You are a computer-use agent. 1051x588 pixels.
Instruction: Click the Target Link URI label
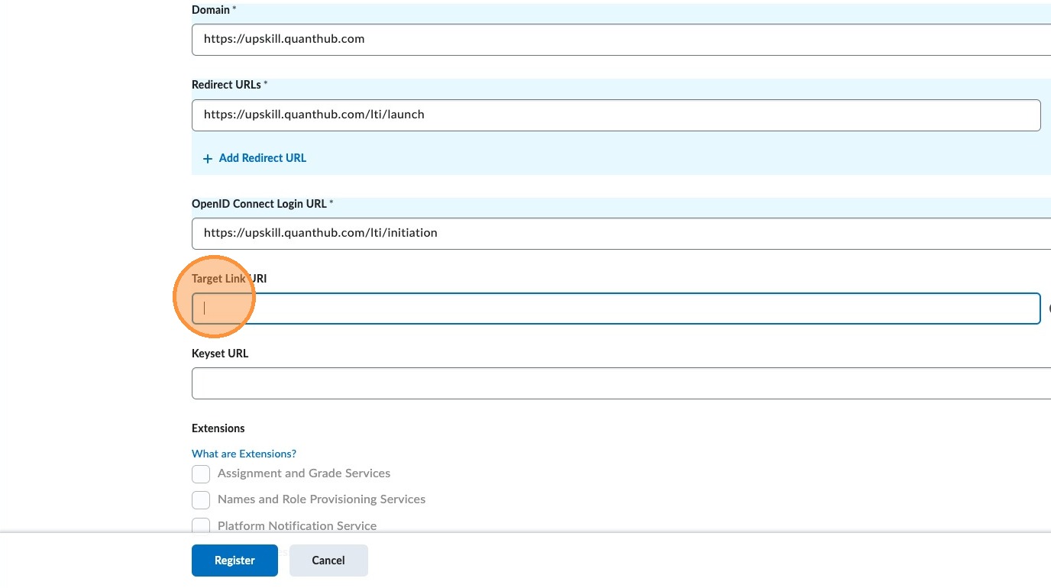click(x=229, y=279)
